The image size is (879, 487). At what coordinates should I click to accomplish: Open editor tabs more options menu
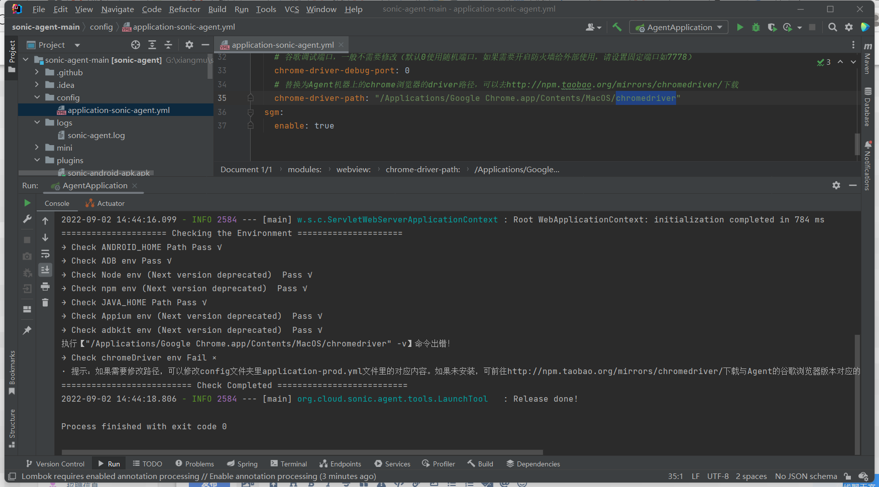click(x=853, y=45)
